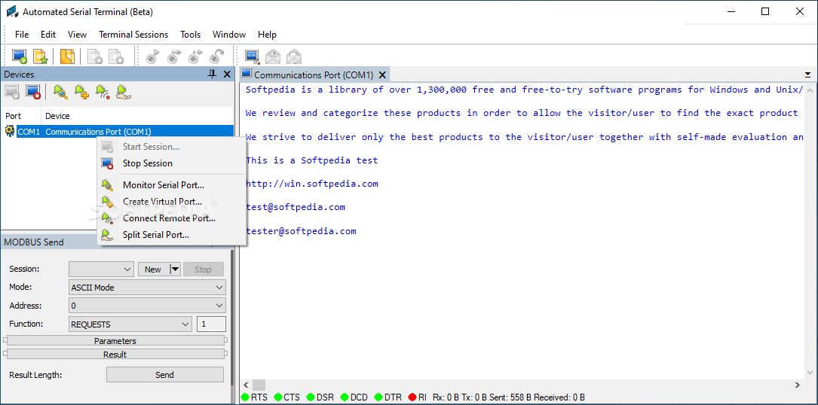Click the terminal scroll down arrow
818x405 pixels.
coord(810,372)
